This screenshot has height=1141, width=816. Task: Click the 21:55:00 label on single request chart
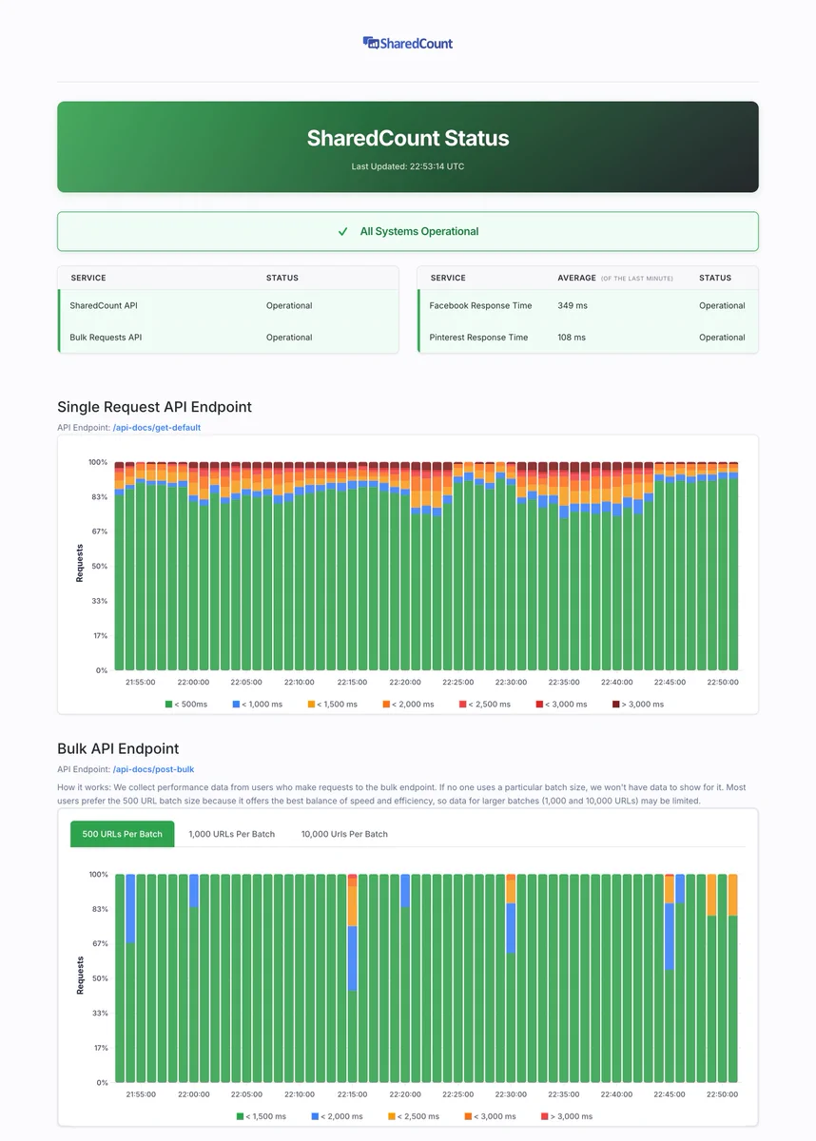coord(140,682)
